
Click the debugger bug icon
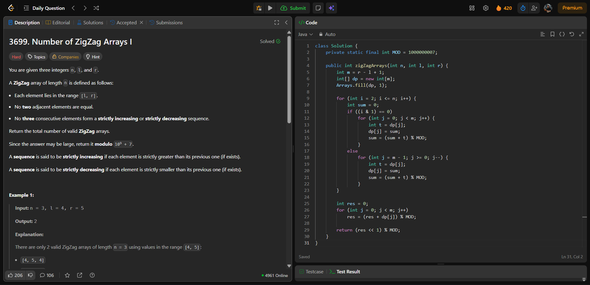259,8
